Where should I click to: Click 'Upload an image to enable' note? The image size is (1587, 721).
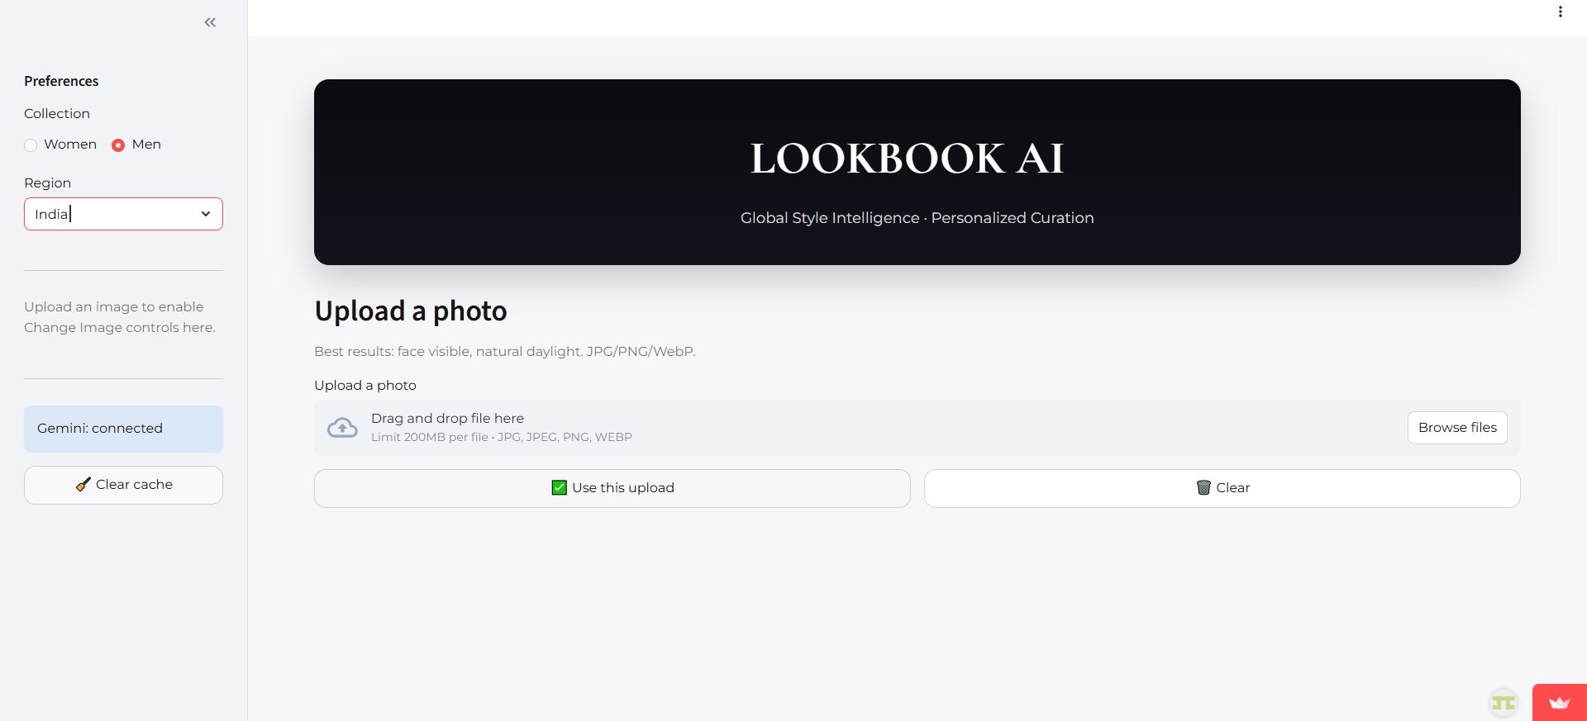[x=120, y=317]
